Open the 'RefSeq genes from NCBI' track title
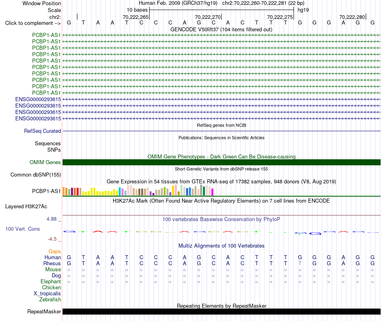The height and width of the screenshot is (321, 381). coord(221,125)
